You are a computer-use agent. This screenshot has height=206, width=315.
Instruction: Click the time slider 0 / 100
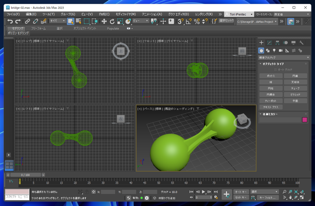26,175
